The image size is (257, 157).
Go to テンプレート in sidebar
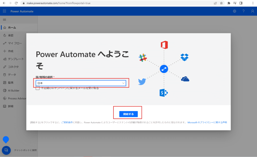point(16,59)
